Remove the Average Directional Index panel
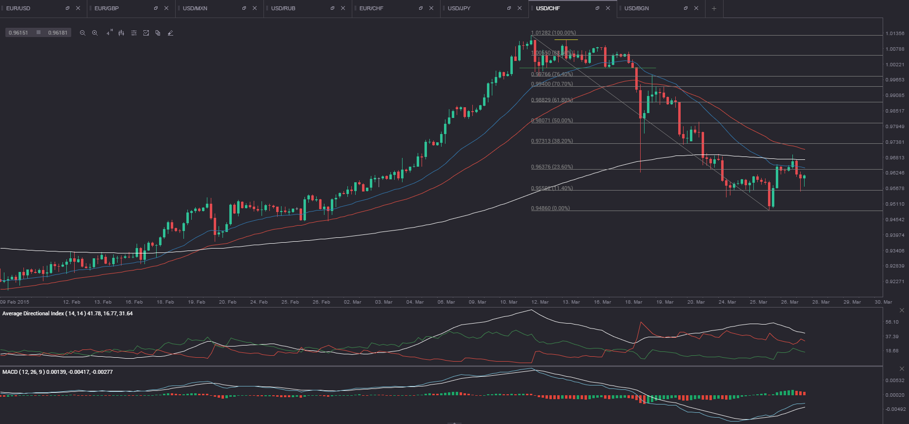This screenshot has width=909, height=424. click(902, 310)
